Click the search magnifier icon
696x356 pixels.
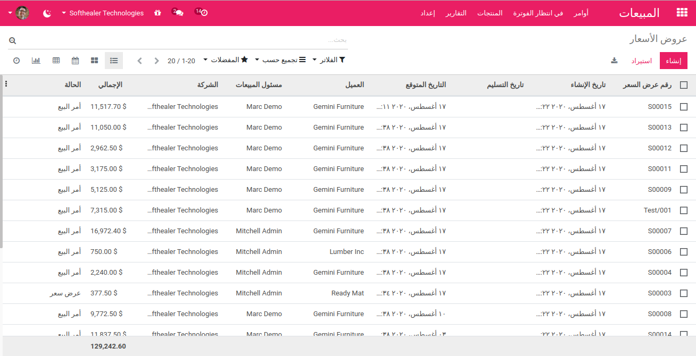tap(12, 40)
